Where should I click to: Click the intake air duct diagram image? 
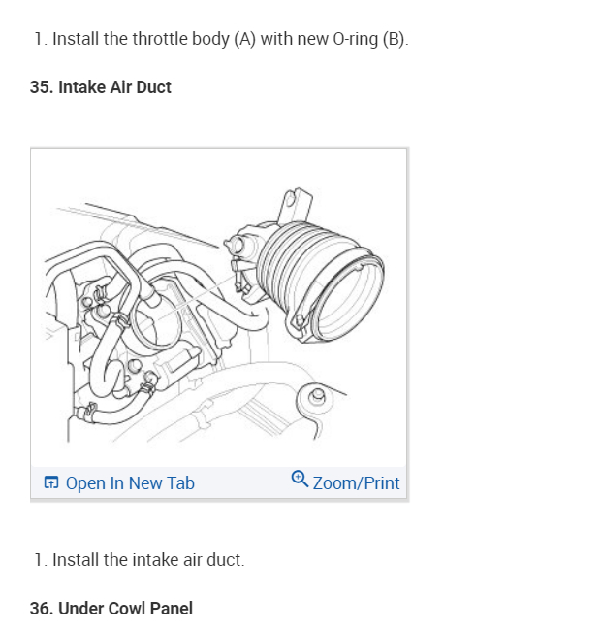[219, 308]
